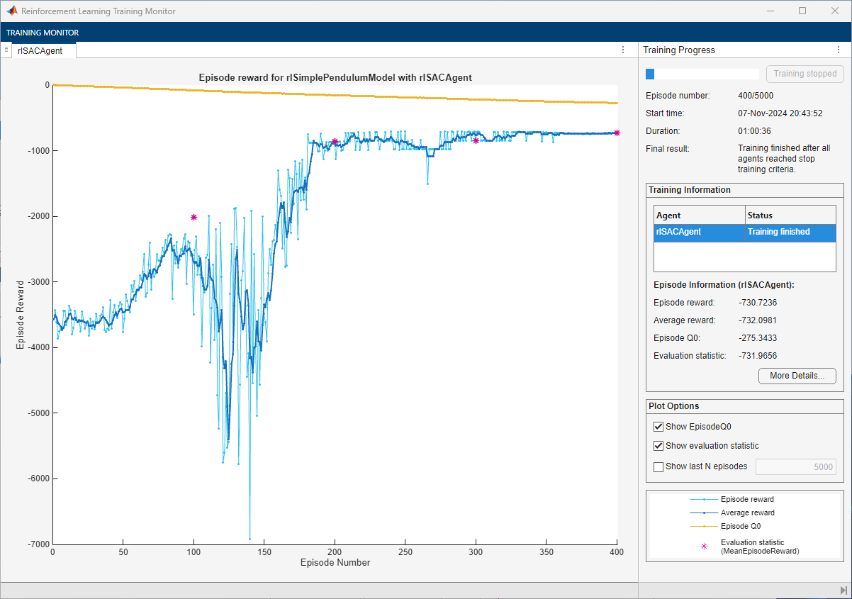Maximize the Training Monitor window
This screenshot has height=599, width=852.
[802, 11]
